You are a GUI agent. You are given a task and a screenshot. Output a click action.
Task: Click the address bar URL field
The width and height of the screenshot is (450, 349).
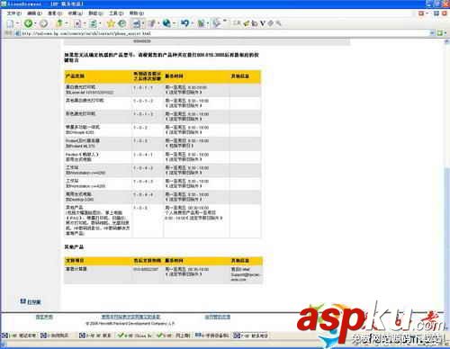(x=225, y=33)
